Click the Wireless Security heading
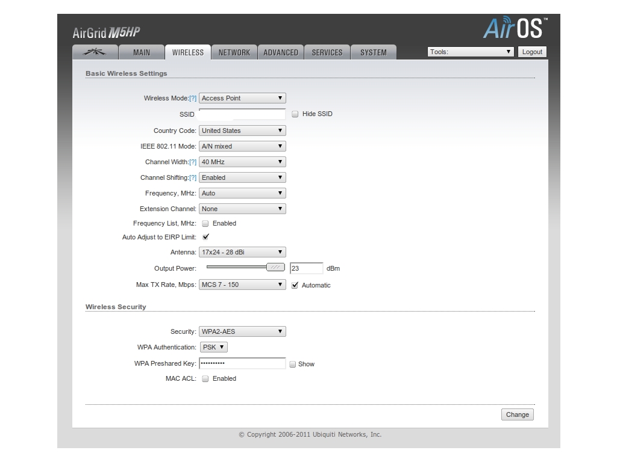Image resolution: width=617 pixels, height=462 pixels. tap(116, 307)
